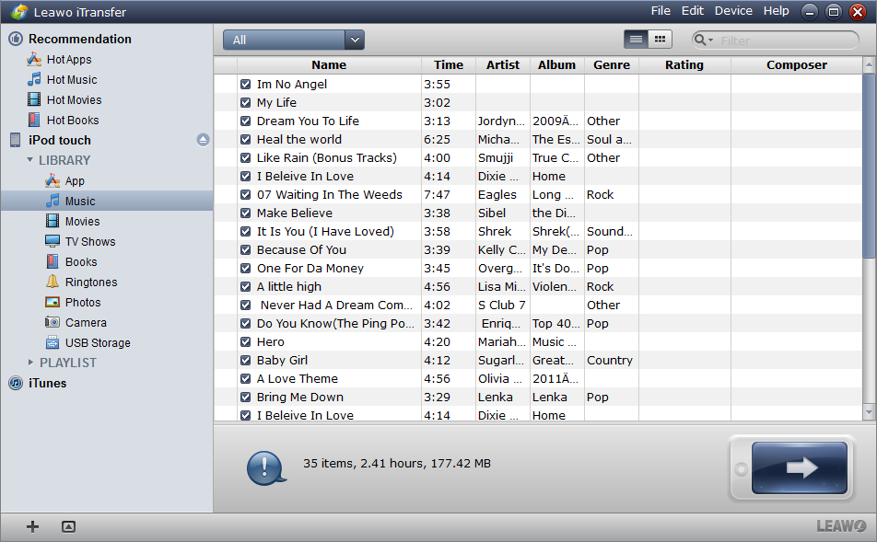Select the iPod touch device icon

(x=16, y=140)
